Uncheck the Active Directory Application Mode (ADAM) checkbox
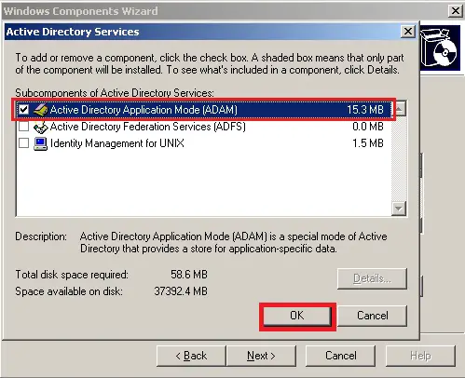 (x=23, y=109)
